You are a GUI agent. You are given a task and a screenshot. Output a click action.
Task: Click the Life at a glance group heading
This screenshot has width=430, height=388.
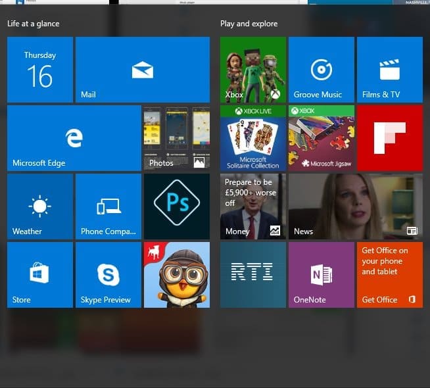pos(33,24)
